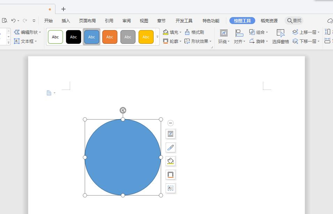Click 上移一层 (Bring Forward)
Viewport: 333px width, 214px height.
click(x=306, y=32)
